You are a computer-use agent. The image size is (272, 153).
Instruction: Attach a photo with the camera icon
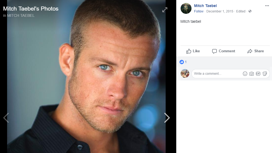click(252, 74)
